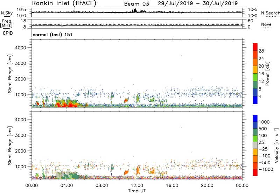Click the 'Slant Range [km]' label of the power panel
The width and height of the screenshot is (280, 193).
10,74
